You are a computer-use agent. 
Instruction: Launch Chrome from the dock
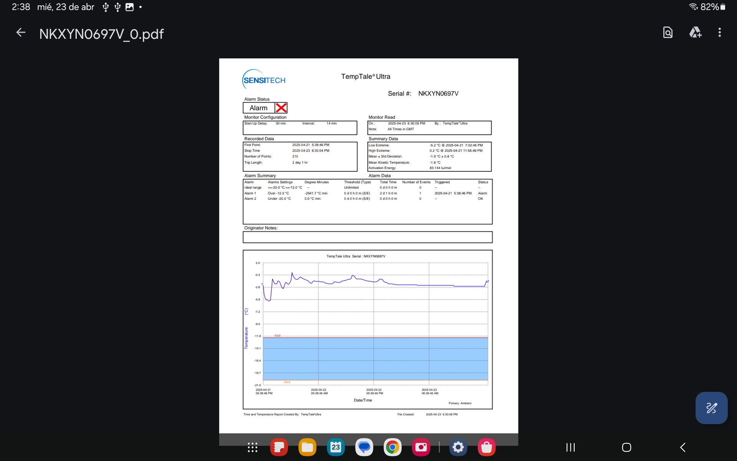[392, 447]
